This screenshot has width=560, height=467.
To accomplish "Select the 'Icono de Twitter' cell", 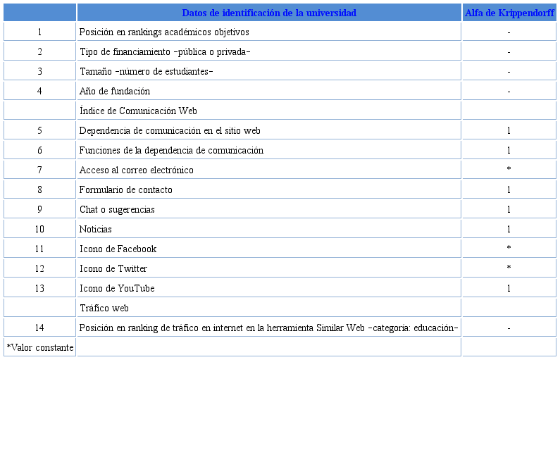I will pos(113,269).
